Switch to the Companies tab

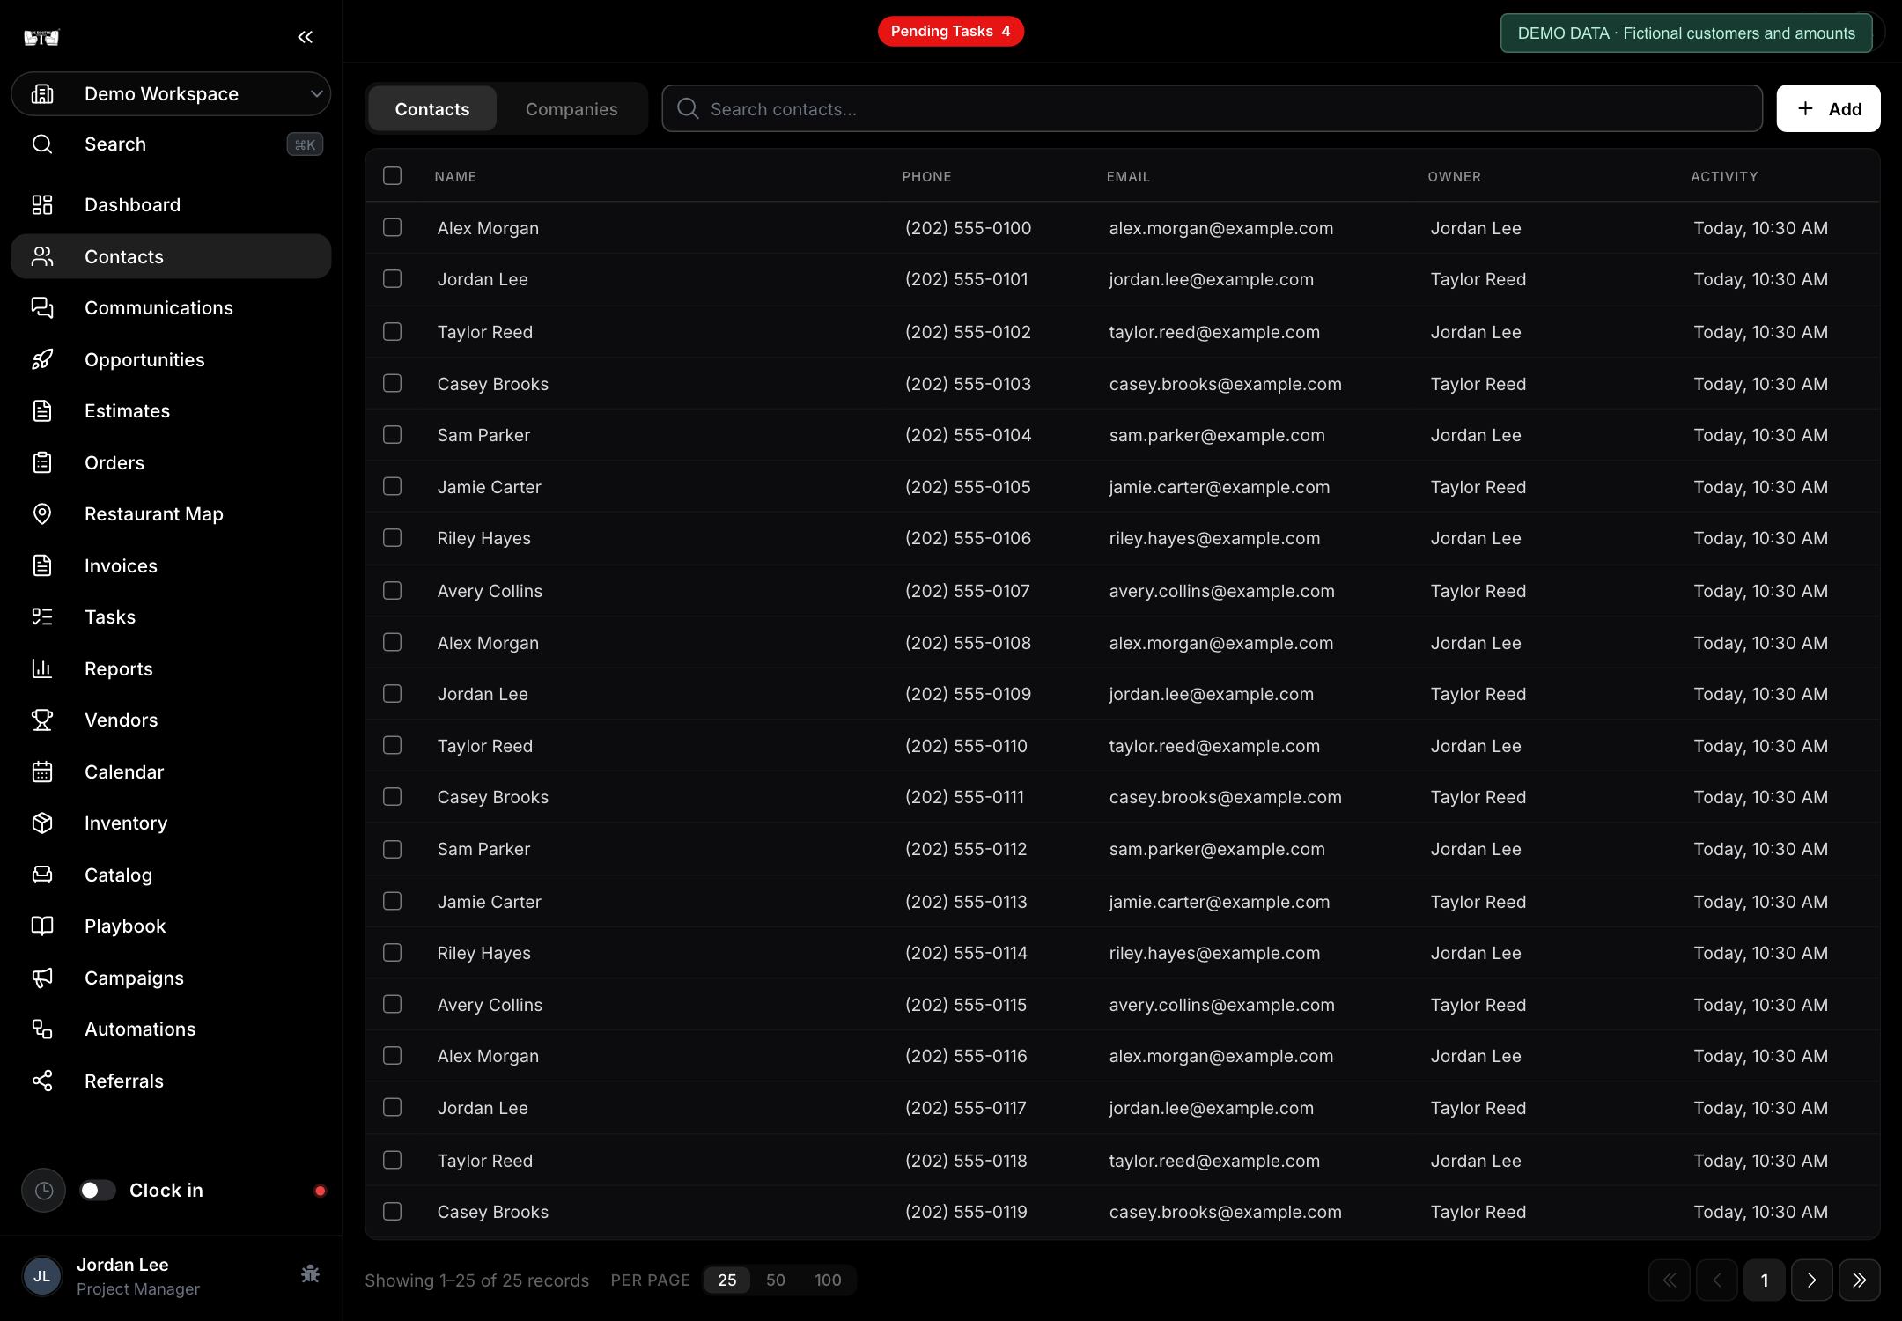coord(571,109)
